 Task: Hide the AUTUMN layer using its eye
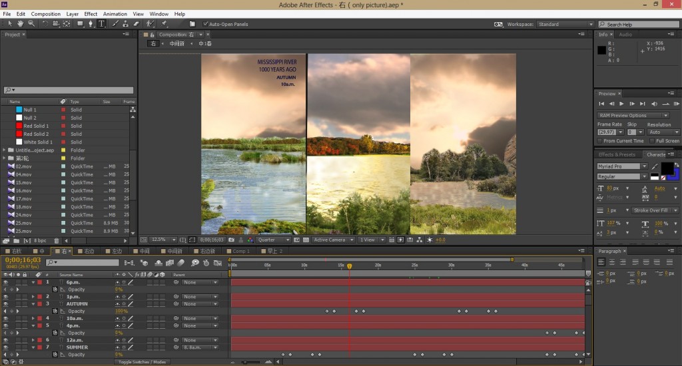(5, 304)
